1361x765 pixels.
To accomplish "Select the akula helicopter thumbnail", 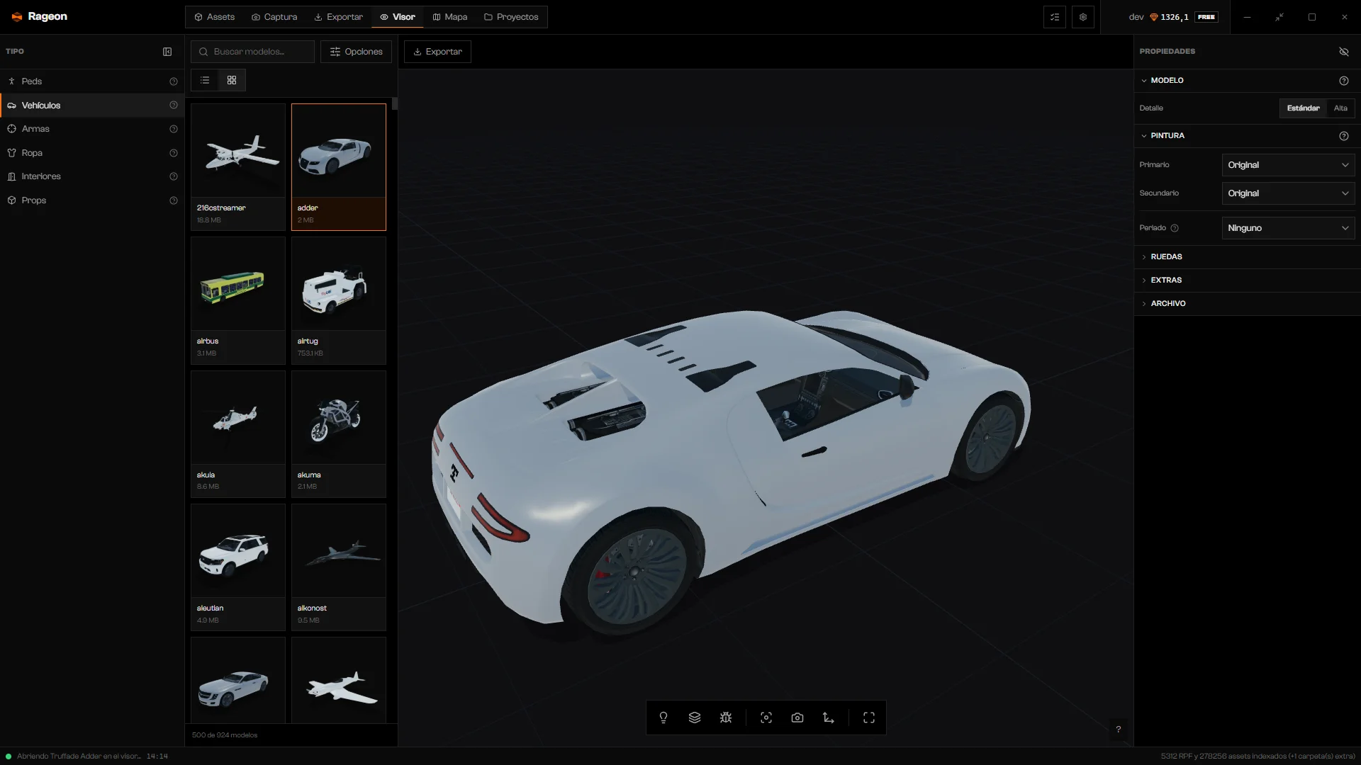I will coord(238,434).
